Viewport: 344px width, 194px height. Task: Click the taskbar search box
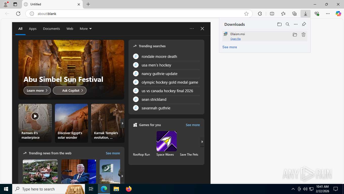point(49,189)
